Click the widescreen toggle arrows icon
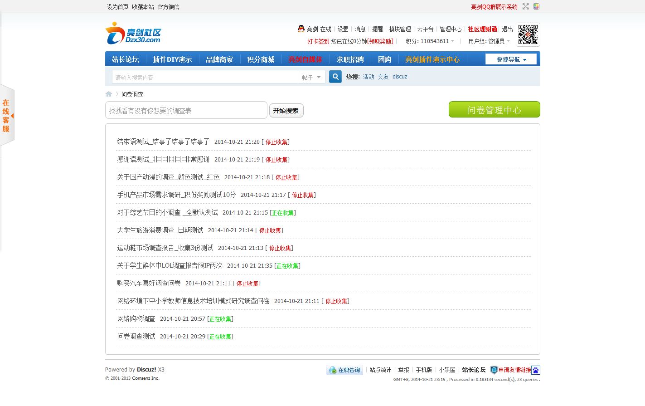Image resolution: width=645 pixels, height=406 pixels. coord(526,6)
